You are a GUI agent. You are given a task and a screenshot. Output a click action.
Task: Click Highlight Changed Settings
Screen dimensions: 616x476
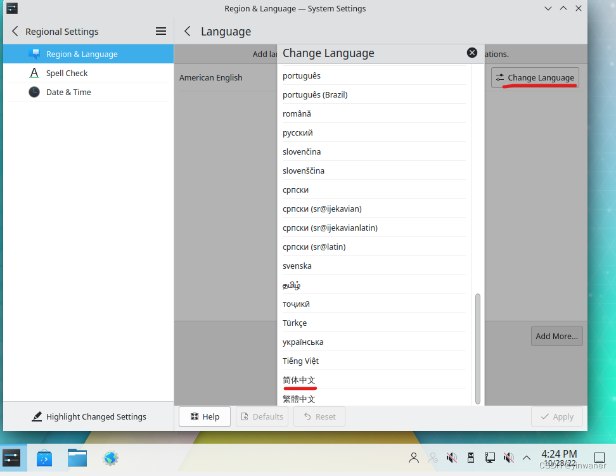coord(89,416)
